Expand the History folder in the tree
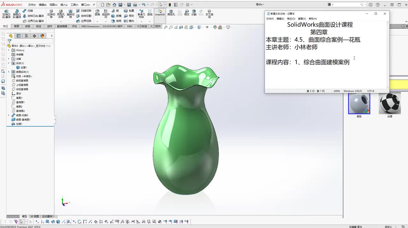 pos(9,50)
